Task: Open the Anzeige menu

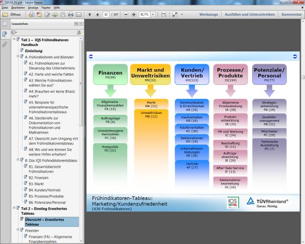Action: (x=33, y=8)
